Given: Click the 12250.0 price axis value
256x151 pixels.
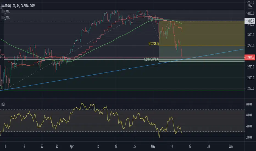Looking at the screenshot, I should click(250, 88).
